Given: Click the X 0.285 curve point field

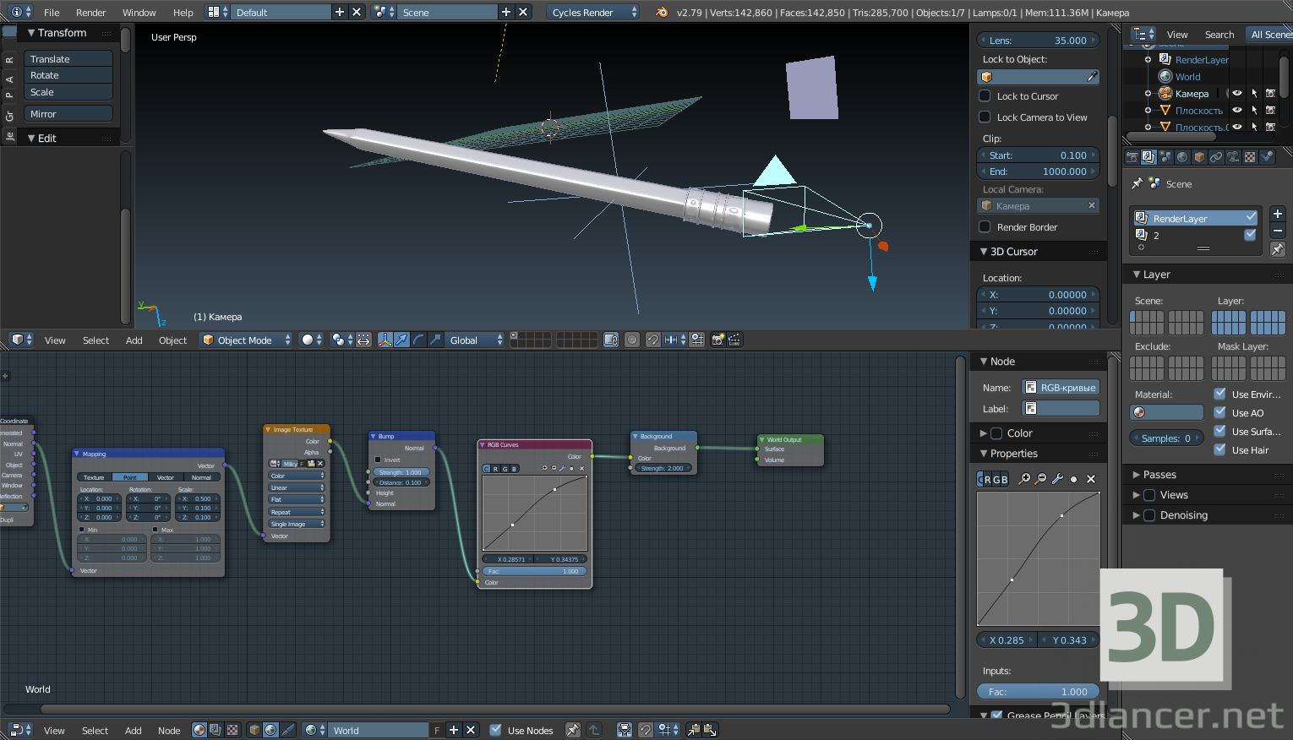Looking at the screenshot, I should point(1006,639).
